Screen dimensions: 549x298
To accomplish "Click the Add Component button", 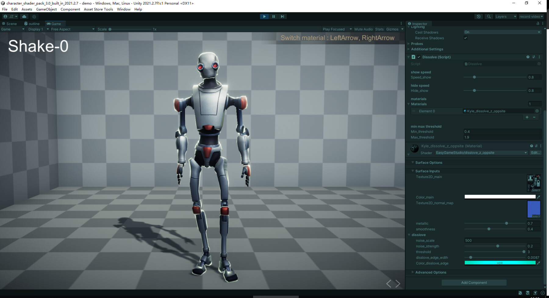I will 474,282.
